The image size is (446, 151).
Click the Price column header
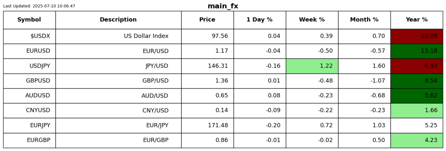point(207,20)
